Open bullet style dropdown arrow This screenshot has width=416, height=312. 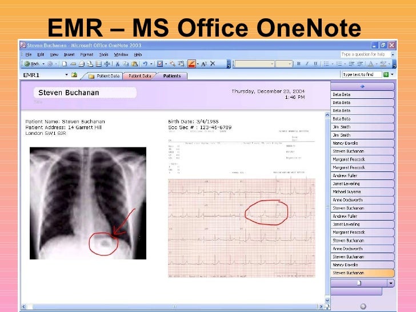point(333,64)
